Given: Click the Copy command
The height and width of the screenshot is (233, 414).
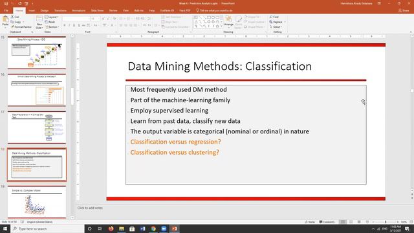Looking at the screenshot, I should [16, 22].
